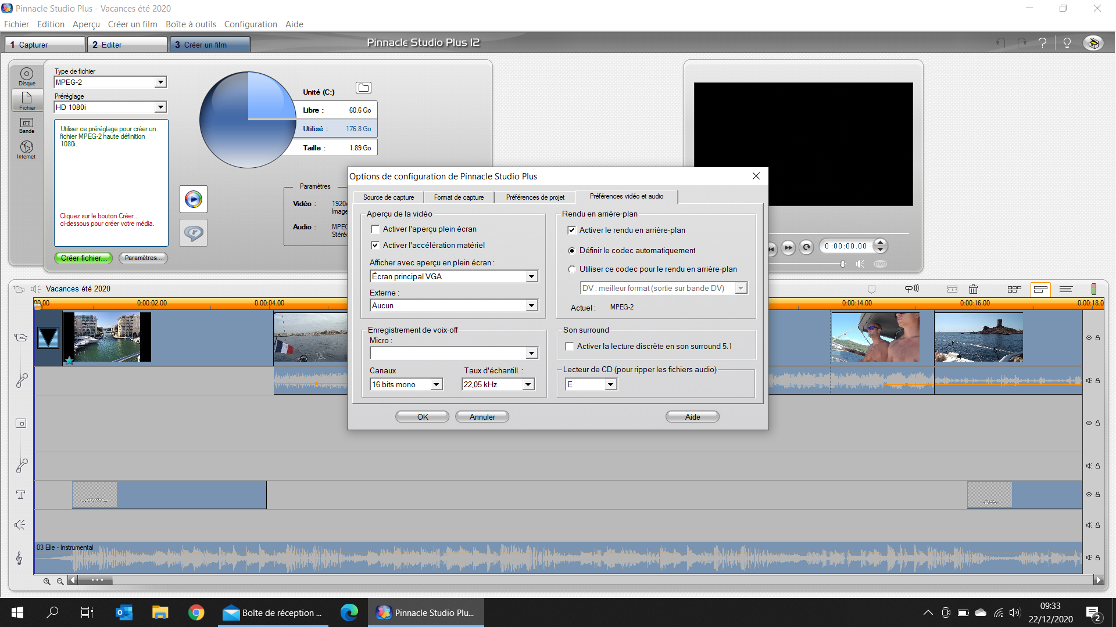Switch to the Préférences de projet tab
Viewport: 1116px width, 627px height.
[x=535, y=197]
